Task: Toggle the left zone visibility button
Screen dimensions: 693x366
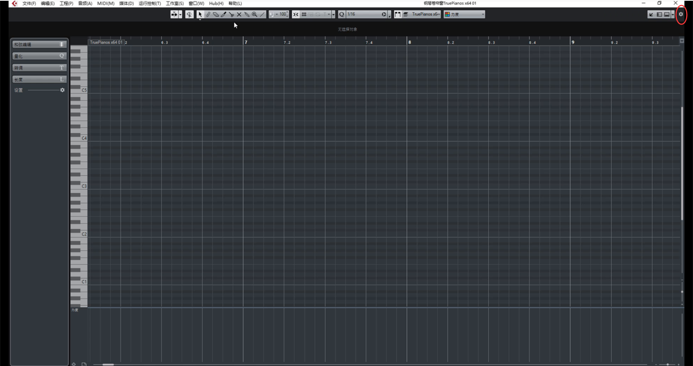Action: (x=659, y=14)
